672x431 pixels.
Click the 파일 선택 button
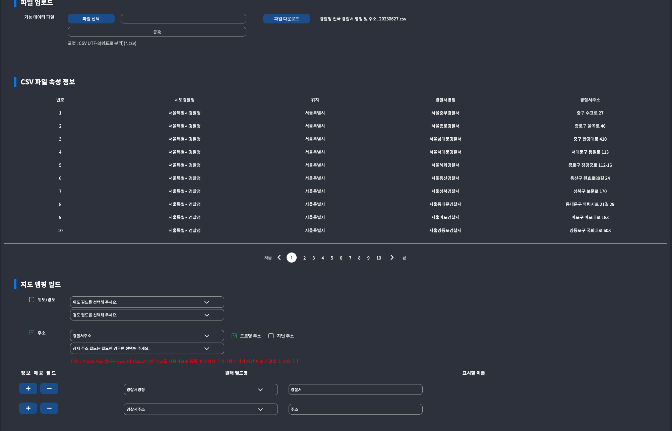91,19
